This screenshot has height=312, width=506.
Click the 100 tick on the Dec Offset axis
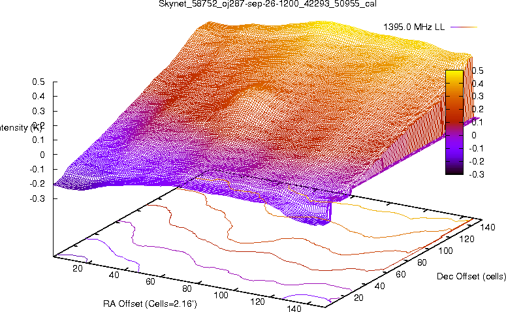[x=445, y=251]
